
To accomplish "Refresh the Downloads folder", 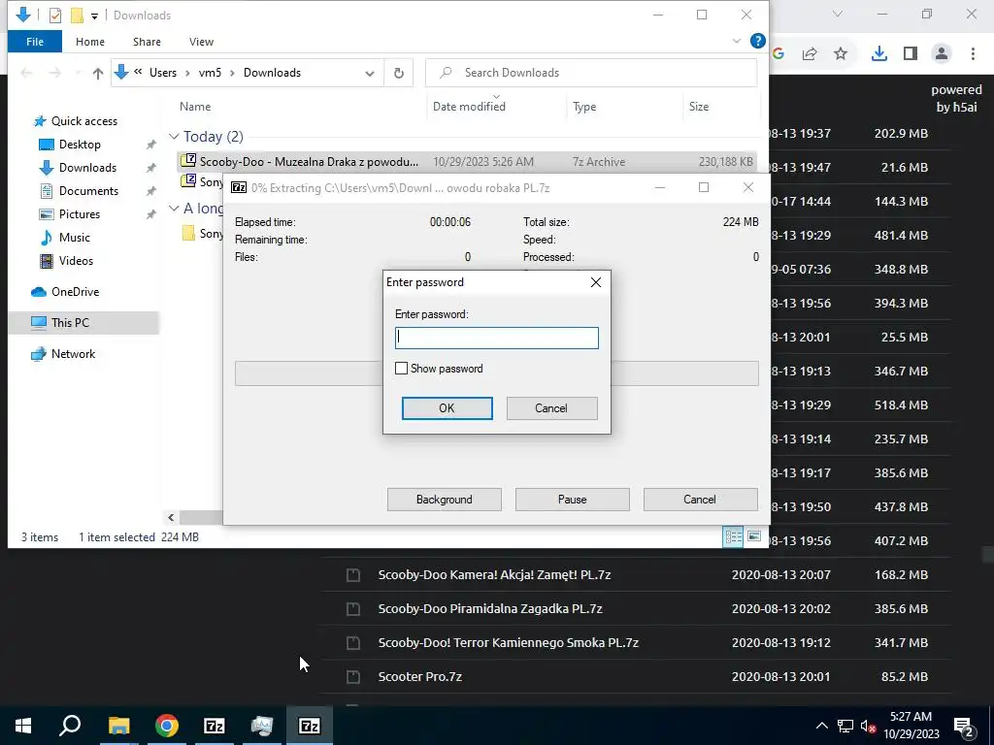I will [x=399, y=73].
